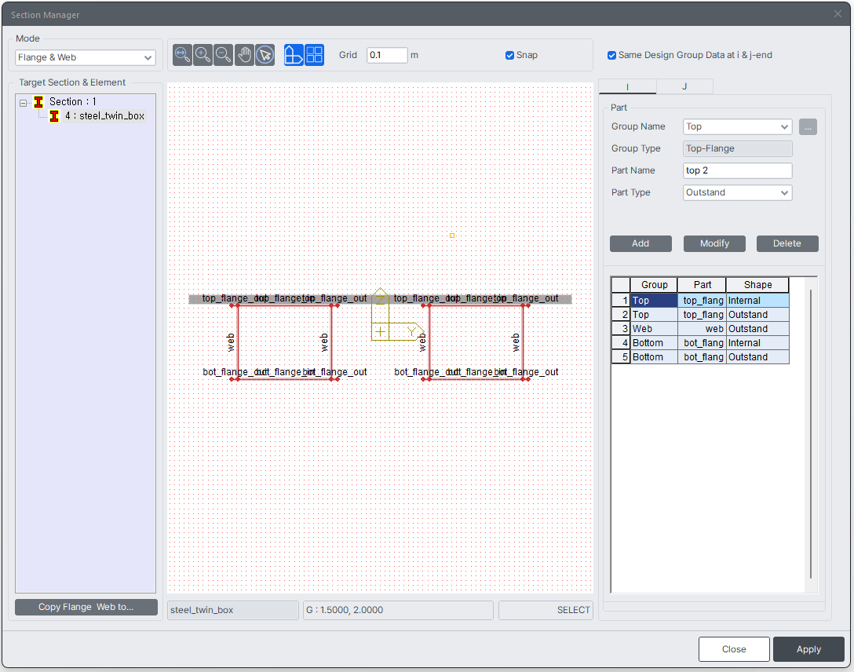Click the Shape column header
854x672 pixels.
pos(757,285)
